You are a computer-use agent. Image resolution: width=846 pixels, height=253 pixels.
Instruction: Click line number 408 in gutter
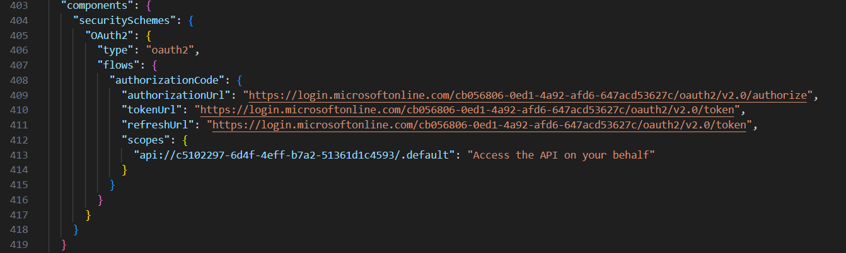18,81
